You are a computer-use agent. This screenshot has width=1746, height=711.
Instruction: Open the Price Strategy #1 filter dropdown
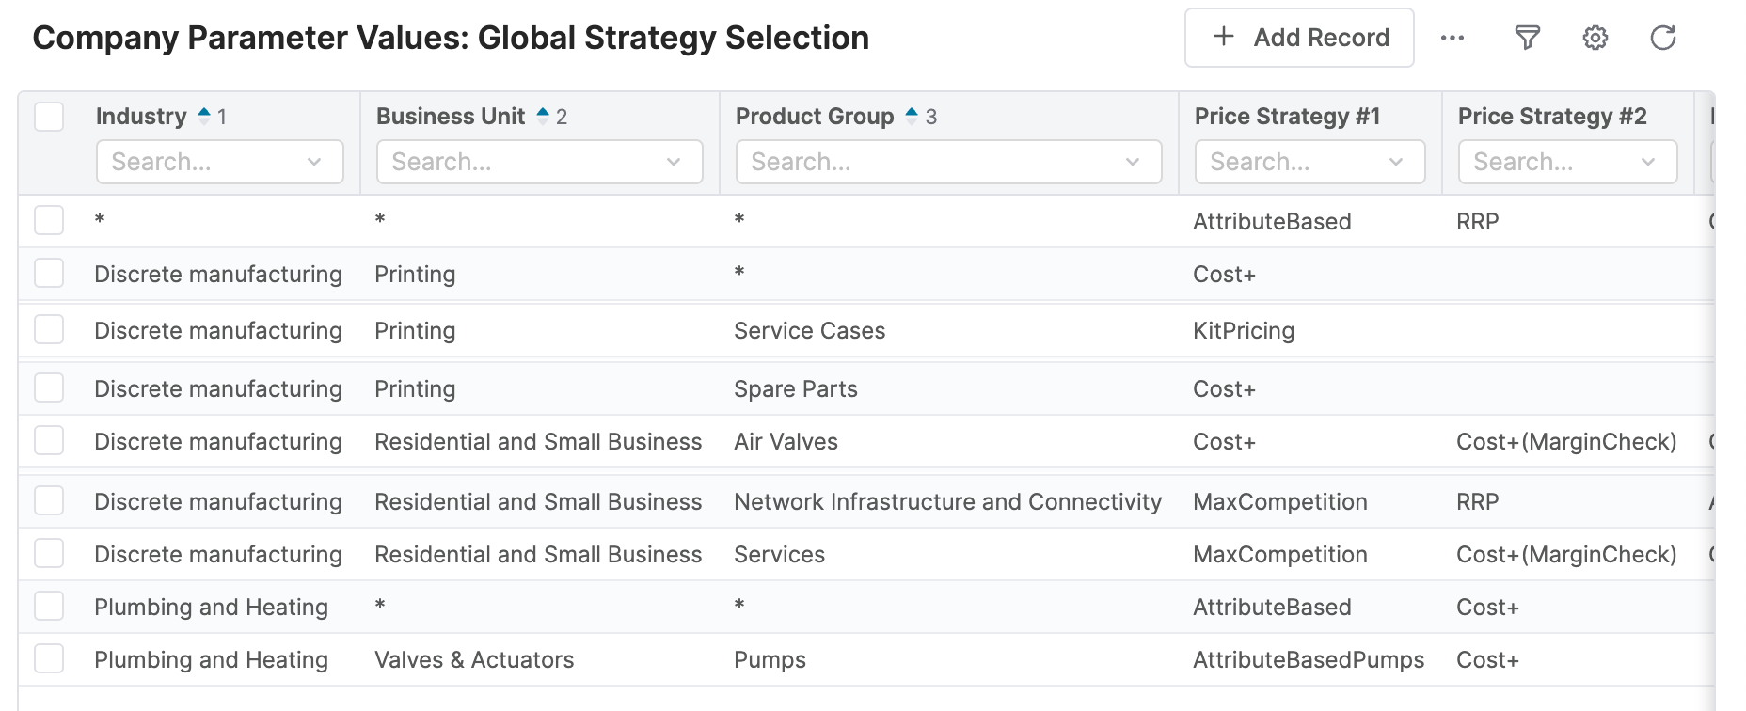[x=1396, y=162]
